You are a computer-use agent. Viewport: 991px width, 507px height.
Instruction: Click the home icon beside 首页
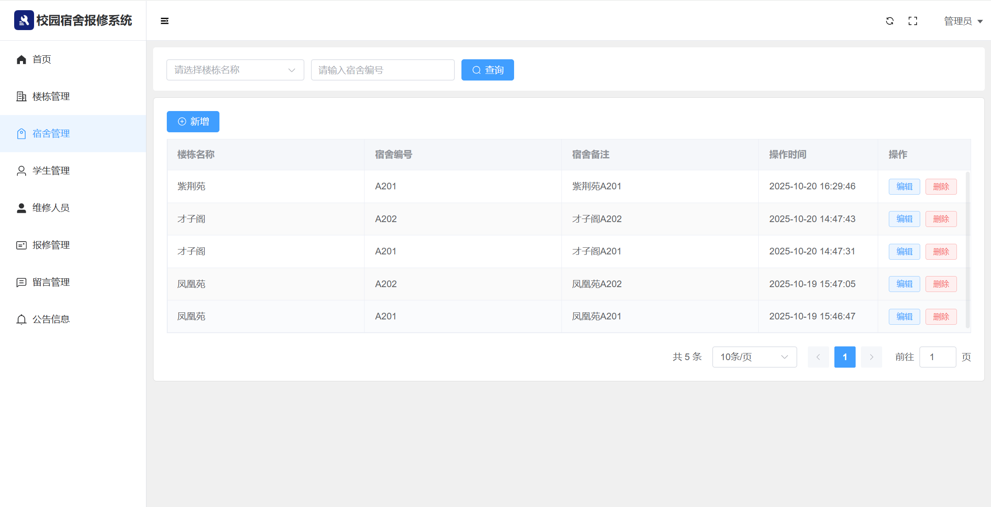coord(21,59)
